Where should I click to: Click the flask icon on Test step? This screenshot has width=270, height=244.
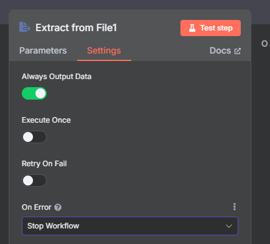pyautogui.click(x=192, y=28)
